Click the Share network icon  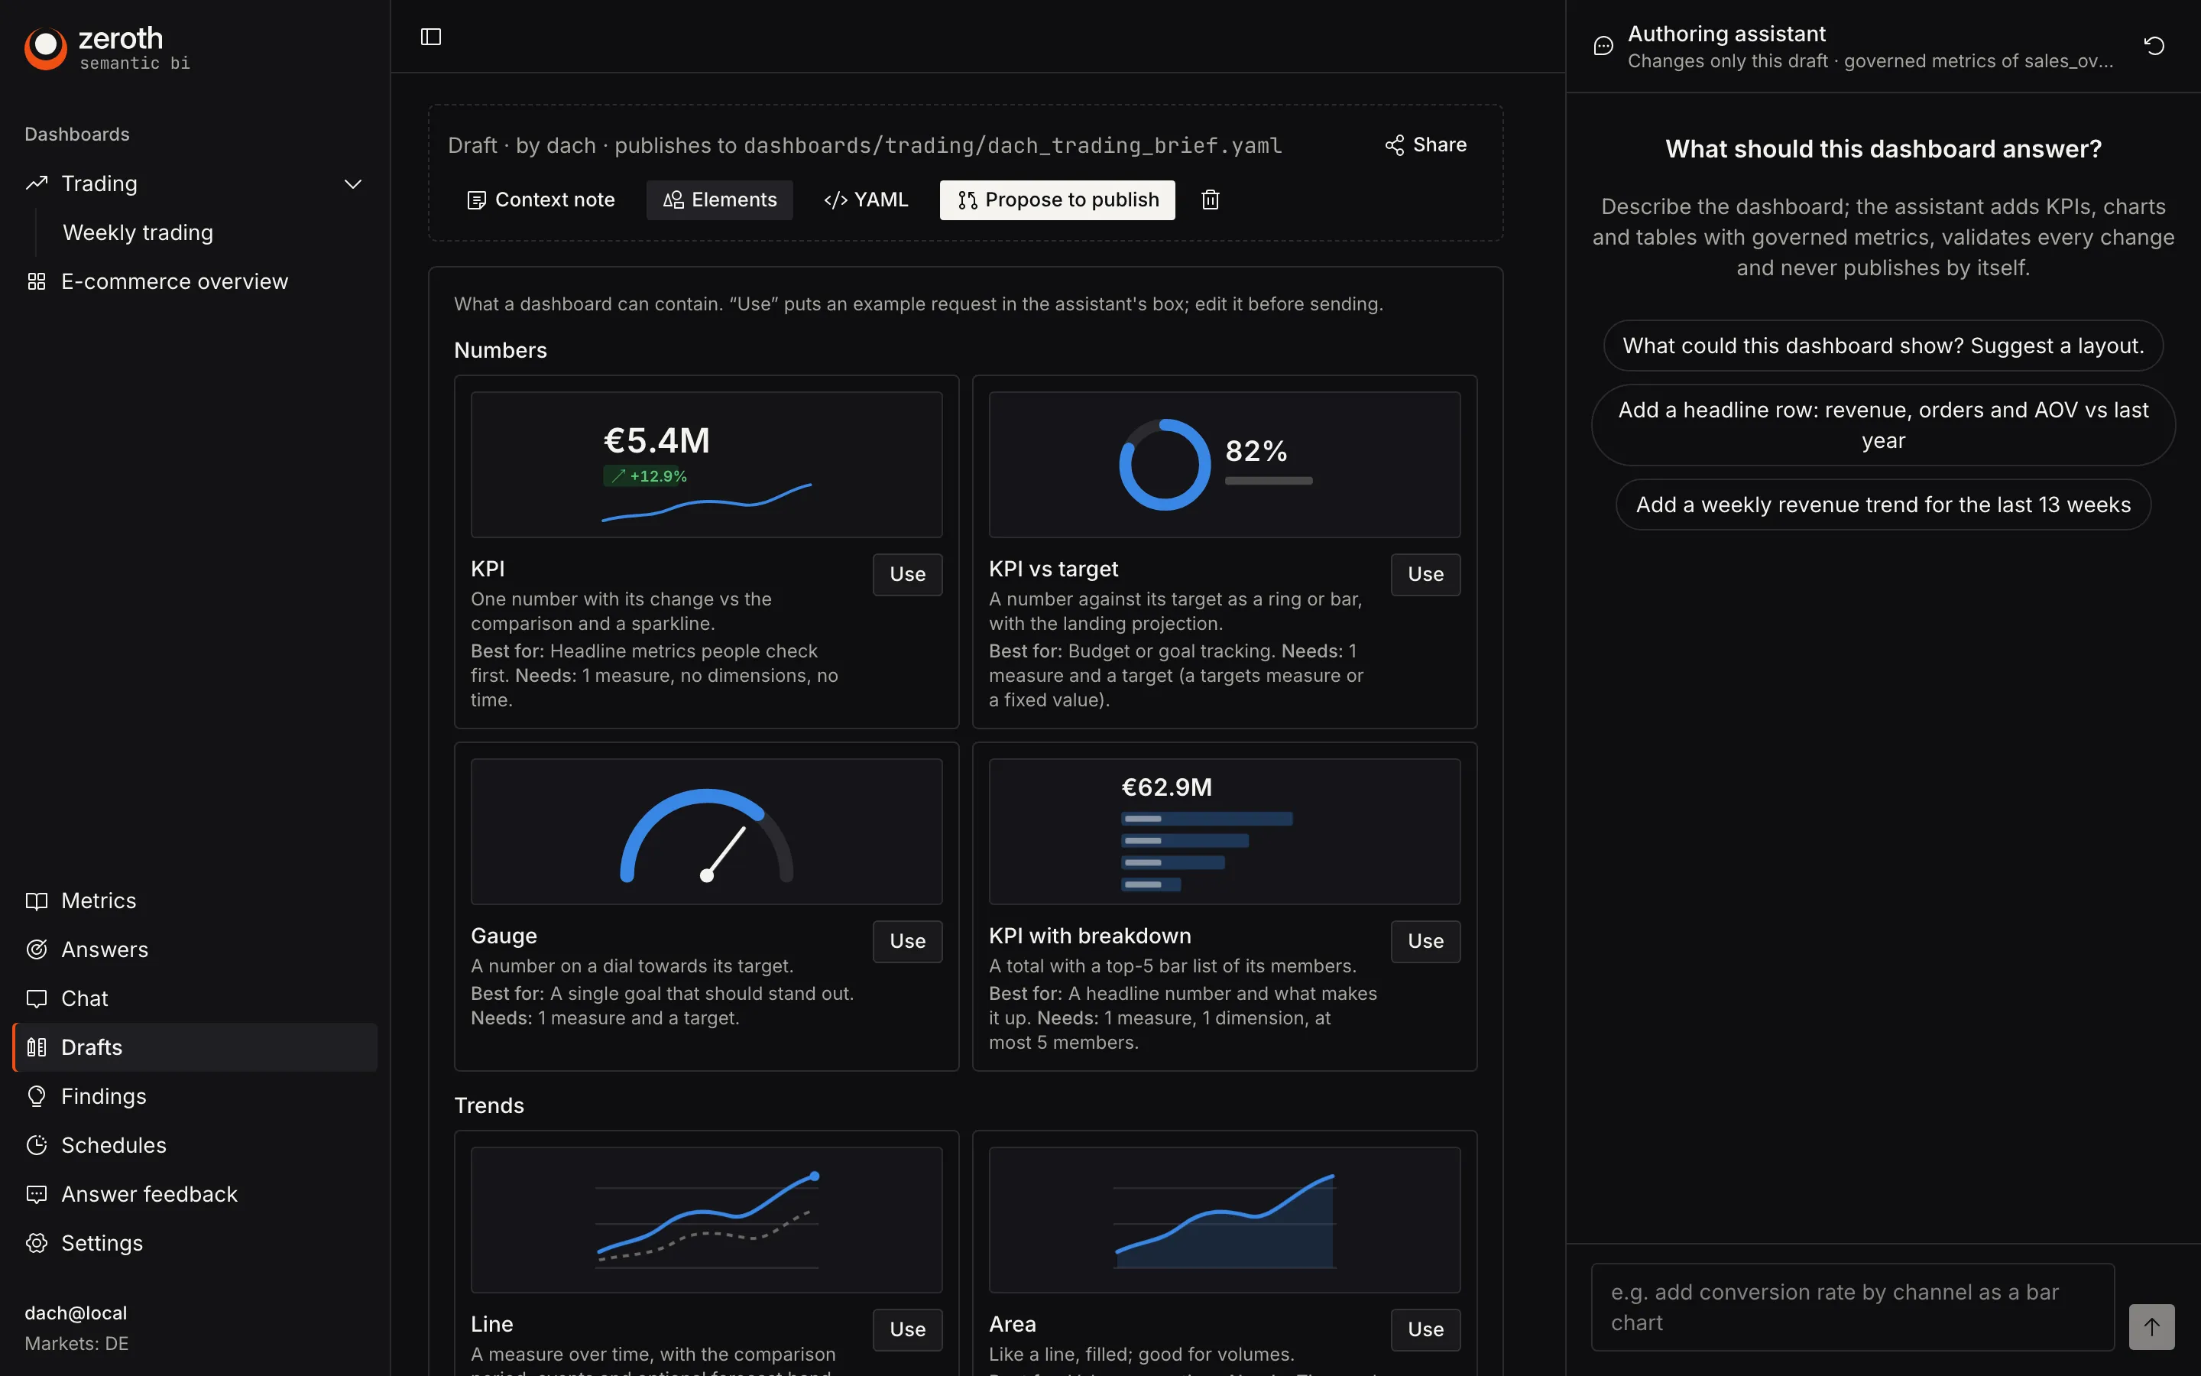click(x=1394, y=144)
